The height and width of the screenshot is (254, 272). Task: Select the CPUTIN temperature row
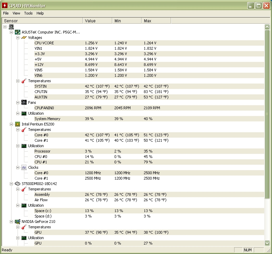pyautogui.click(x=149, y=92)
